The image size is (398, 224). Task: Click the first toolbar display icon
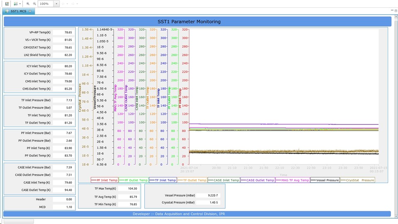(x=7, y=4)
